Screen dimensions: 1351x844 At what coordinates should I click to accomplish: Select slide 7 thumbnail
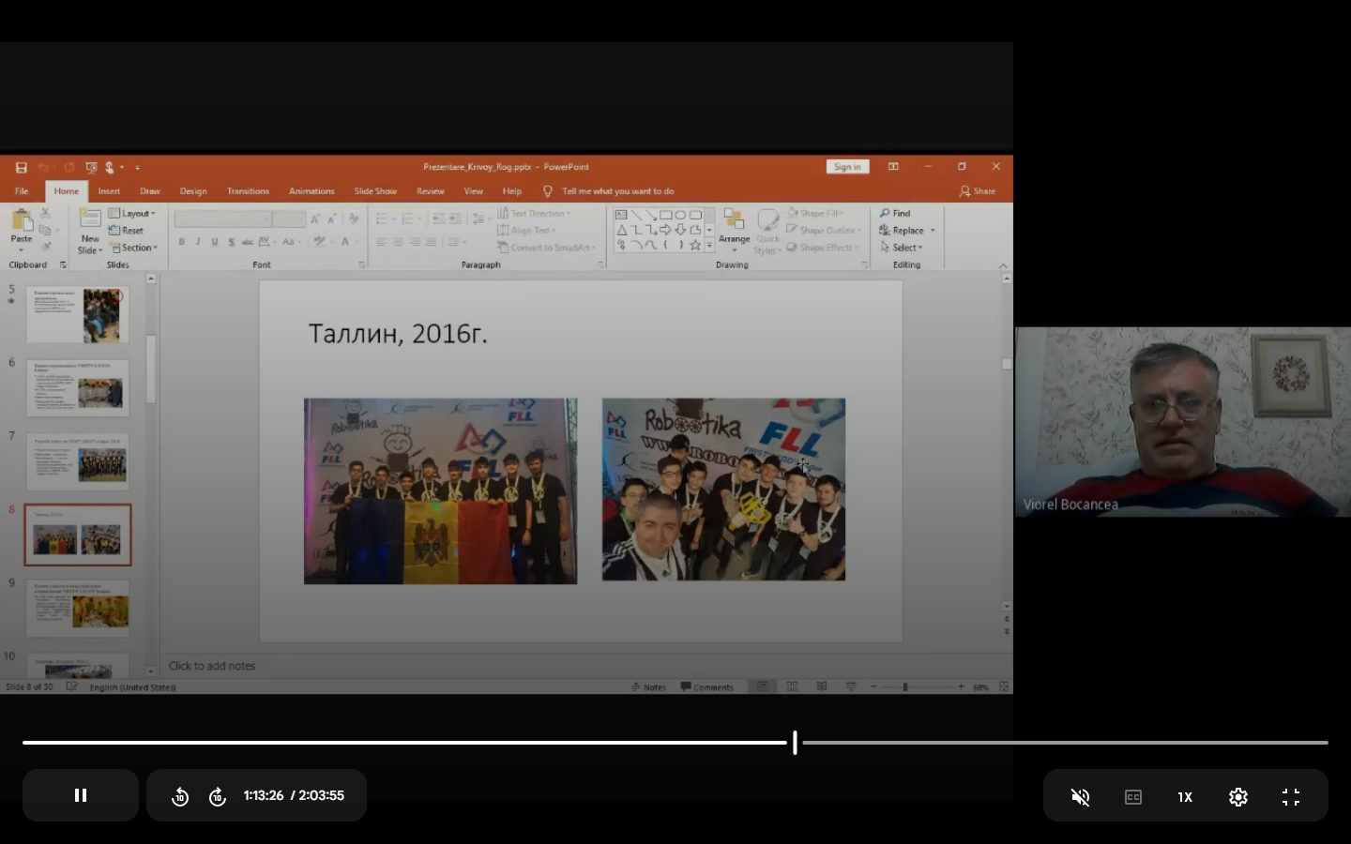tap(78, 461)
